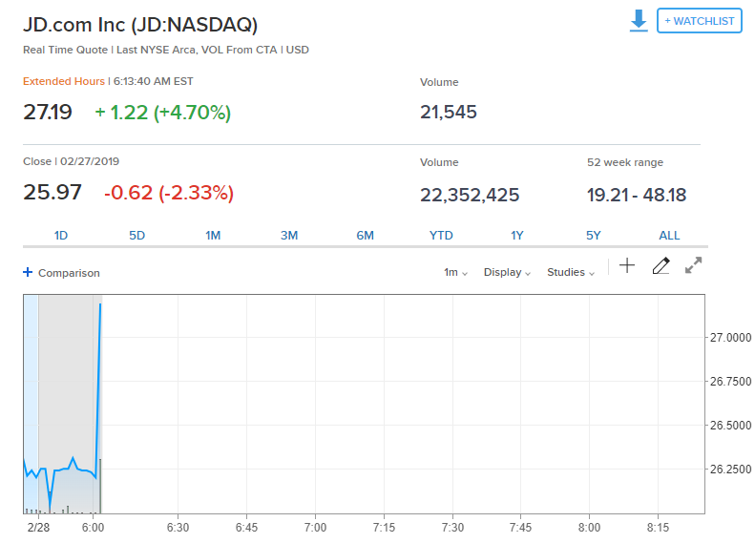Viewport: 755px width, 543px height.
Task: Open the Display dropdown
Action: coord(507,273)
